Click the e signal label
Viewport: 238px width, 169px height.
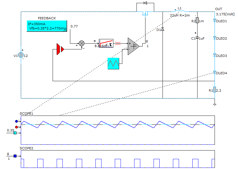coord(95,41)
